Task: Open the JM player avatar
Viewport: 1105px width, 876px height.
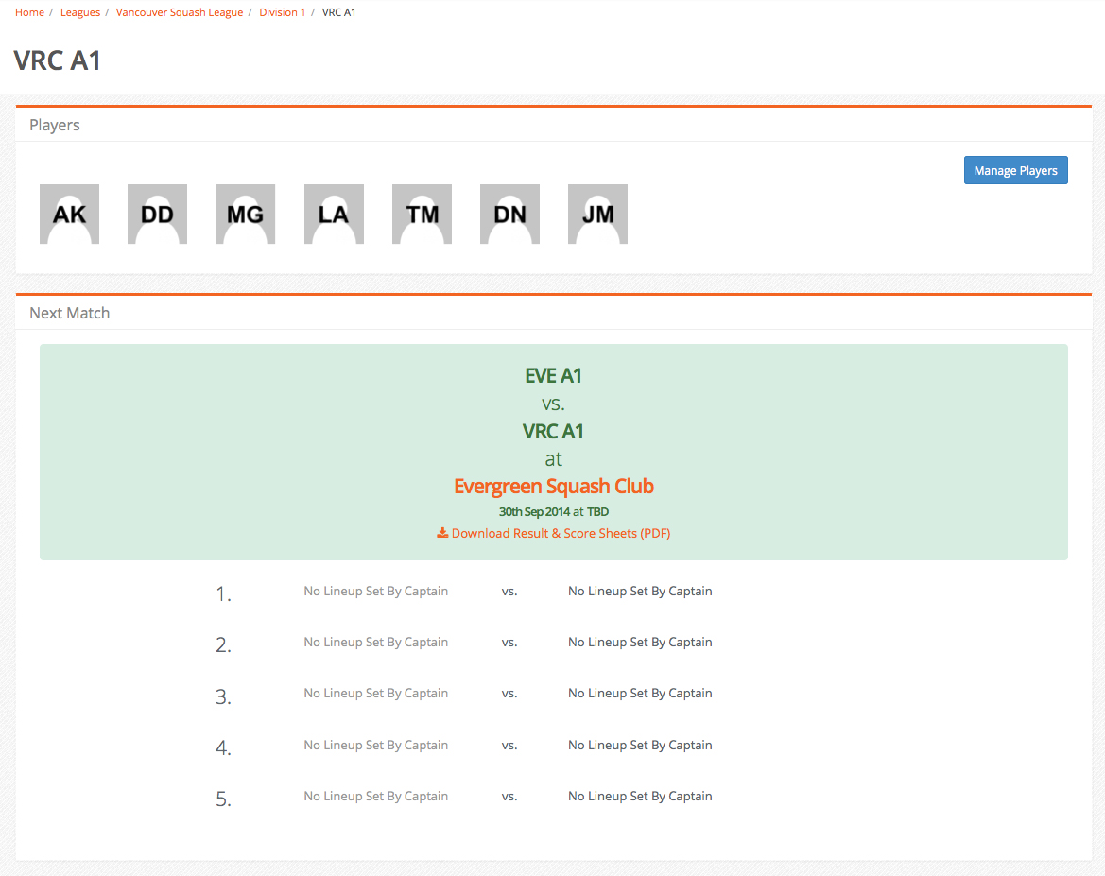Action: (597, 215)
